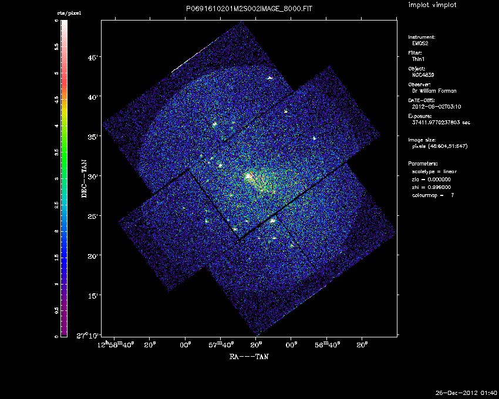Viewport: 499px width, 399px height.
Task: Click the 'Observer:' heading
Action: 419,84
